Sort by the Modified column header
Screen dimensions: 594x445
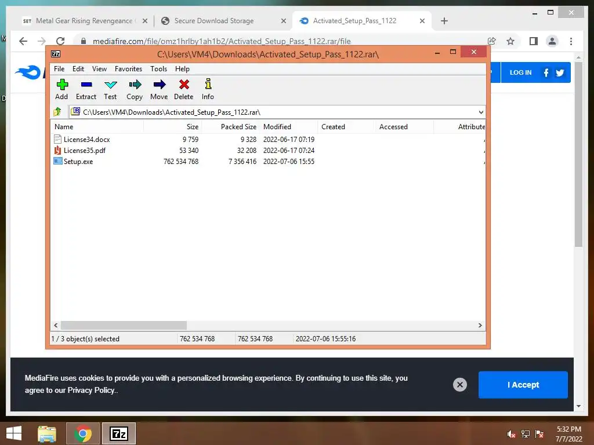289,127
